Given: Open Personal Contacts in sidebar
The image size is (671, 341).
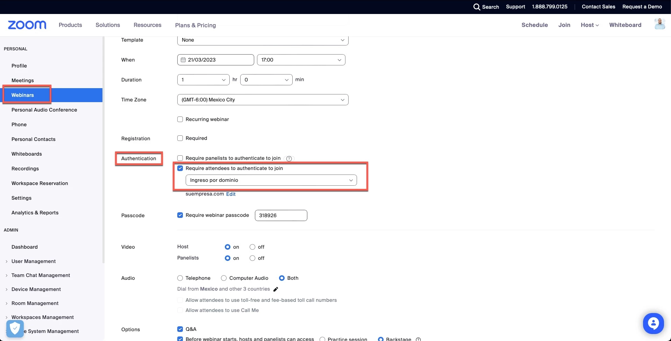Looking at the screenshot, I should pyautogui.click(x=34, y=139).
